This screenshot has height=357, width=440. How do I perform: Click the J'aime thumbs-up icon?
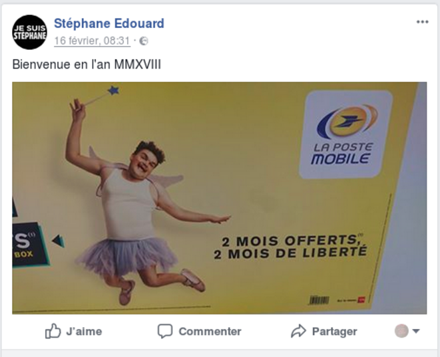click(53, 331)
